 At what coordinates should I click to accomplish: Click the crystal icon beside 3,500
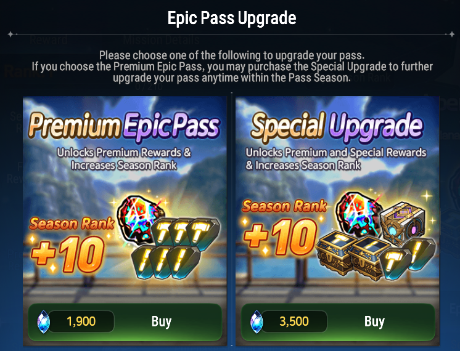click(257, 321)
